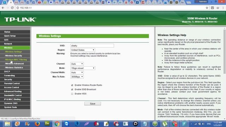Open the Network menu

pos(15,44)
